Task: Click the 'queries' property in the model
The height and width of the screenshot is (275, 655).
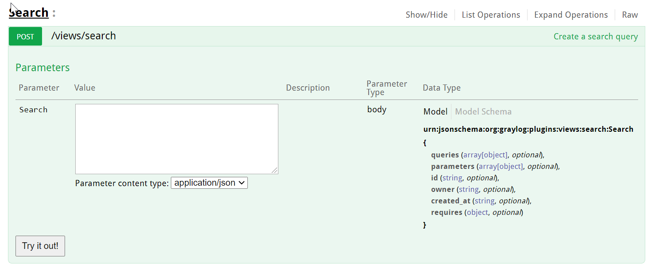Action: pos(445,155)
